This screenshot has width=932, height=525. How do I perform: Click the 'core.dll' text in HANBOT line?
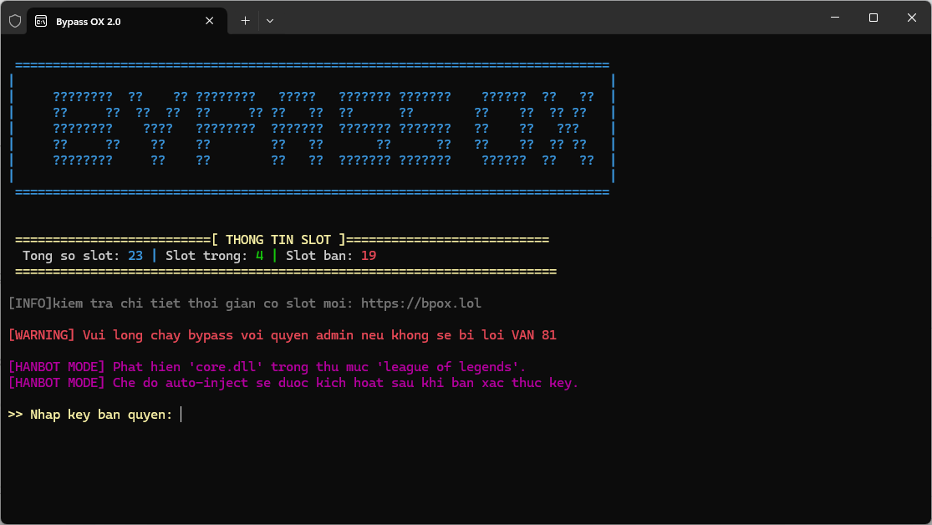[x=225, y=367]
